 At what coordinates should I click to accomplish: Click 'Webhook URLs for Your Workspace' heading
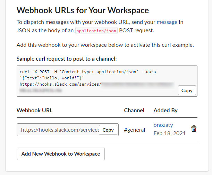(x=83, y=10)
